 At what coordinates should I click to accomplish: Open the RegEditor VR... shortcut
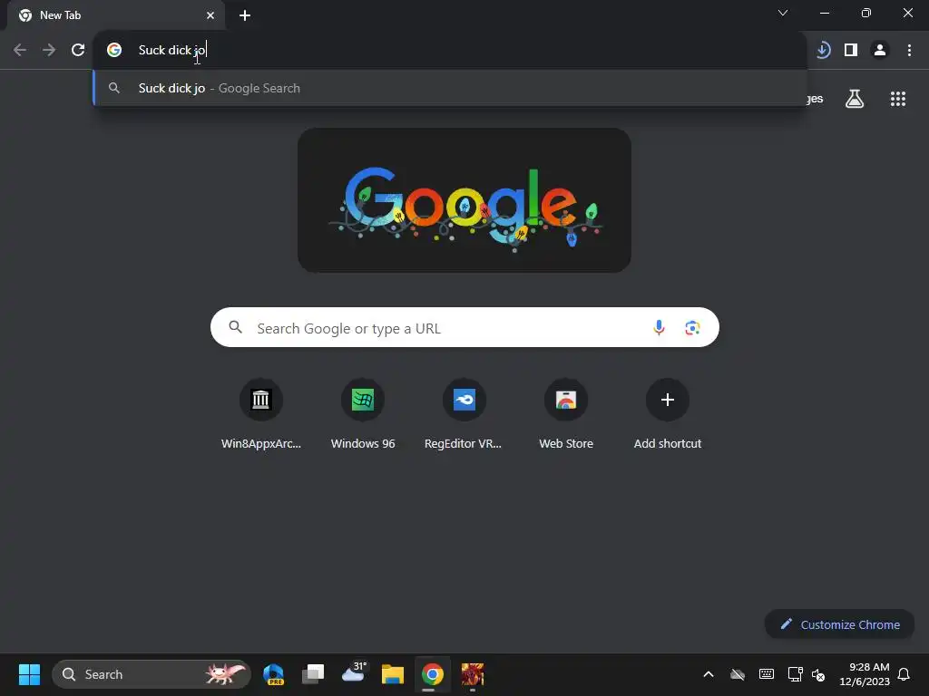[464, 414]
